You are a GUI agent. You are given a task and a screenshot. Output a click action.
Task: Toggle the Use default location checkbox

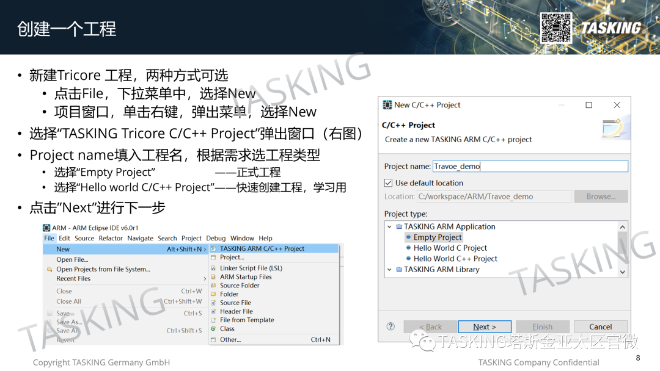tap(389, 183)
